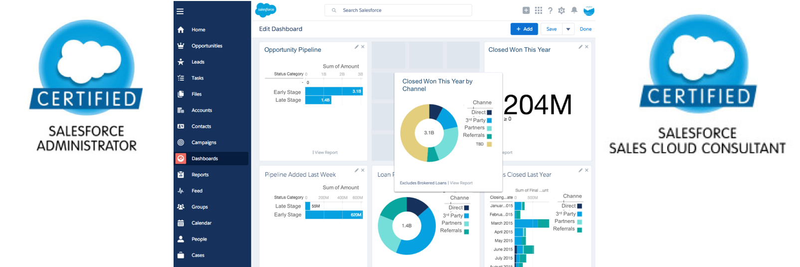Viewport: 800px width, 267px height.
Task: Open the Setup gear icon
Action: click(x=562, y=10)
